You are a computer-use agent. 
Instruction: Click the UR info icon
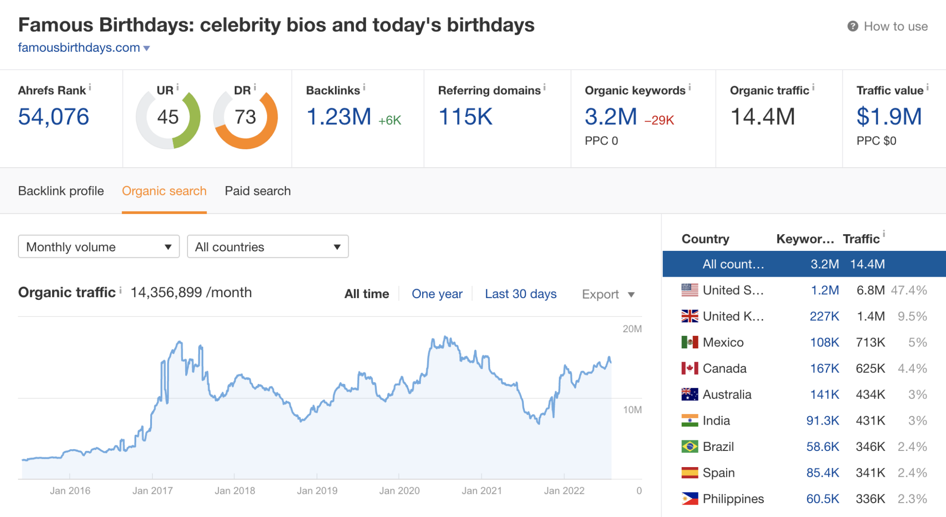click(x=177, y=86)
